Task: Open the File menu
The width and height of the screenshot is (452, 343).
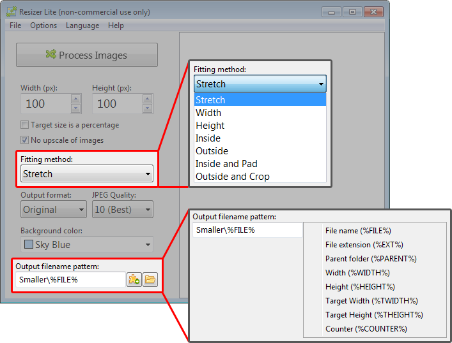Action: (15, 26)
